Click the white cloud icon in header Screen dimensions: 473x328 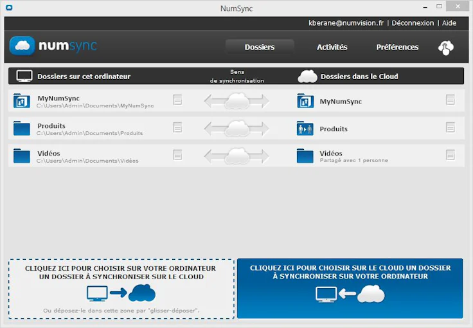pos(307,77)
